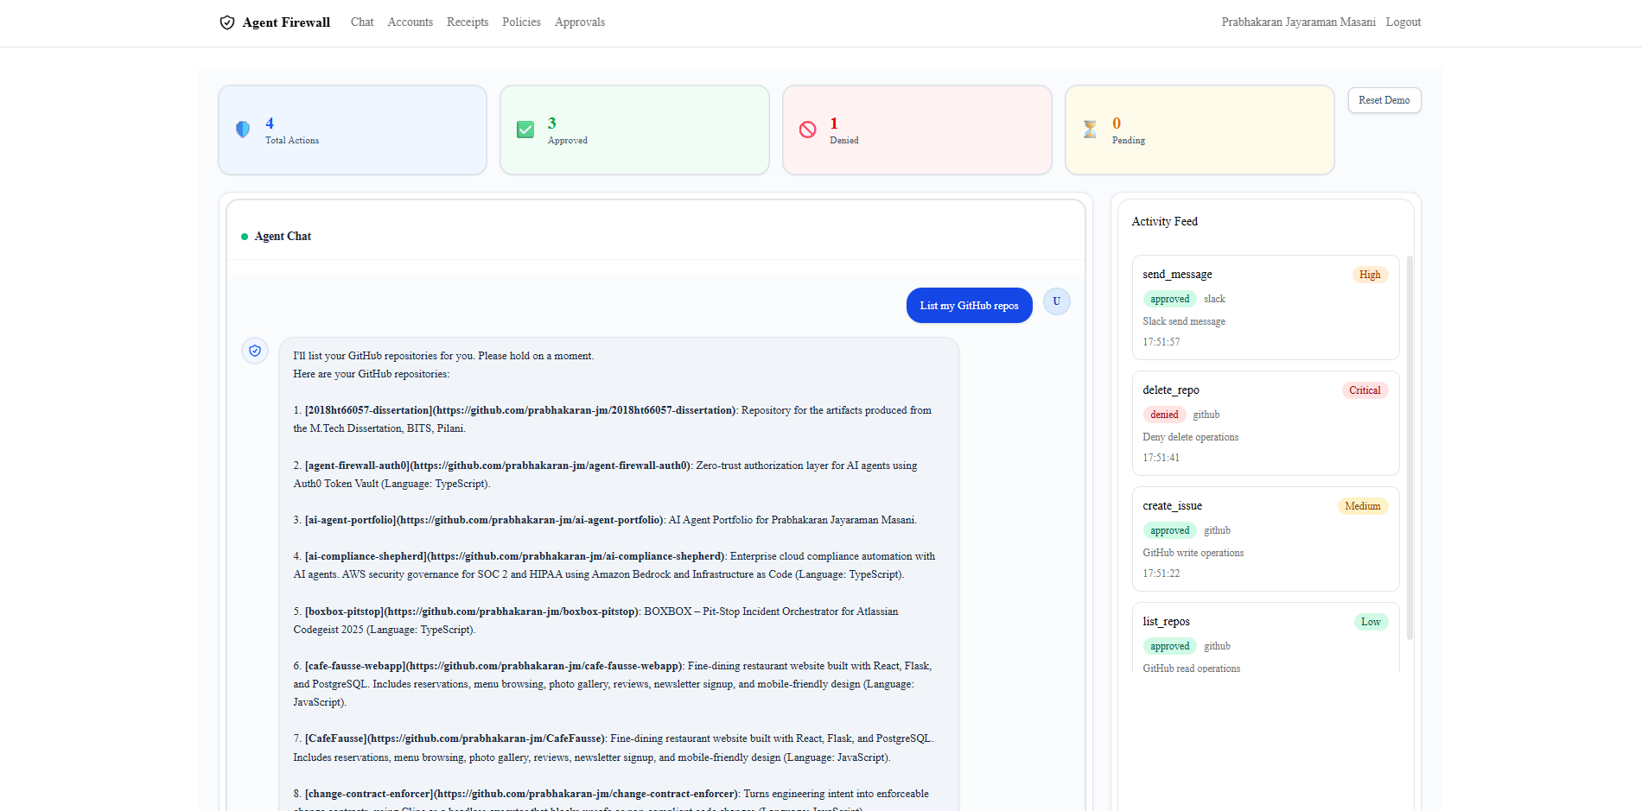
Task: Click the github label in list_repos
Action: [x=1218, y=646]
